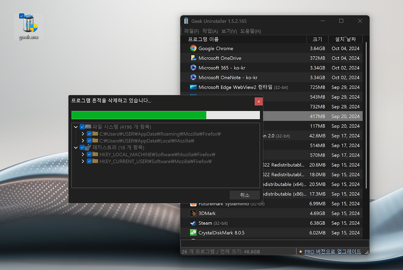
Task: Expand the HKEY_CURRENT_USER tree node
Action: (83, 161)
